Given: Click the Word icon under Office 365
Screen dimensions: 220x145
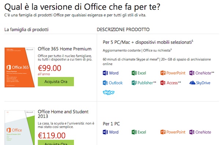Looking at the screenshot, I should pos(105,73).
